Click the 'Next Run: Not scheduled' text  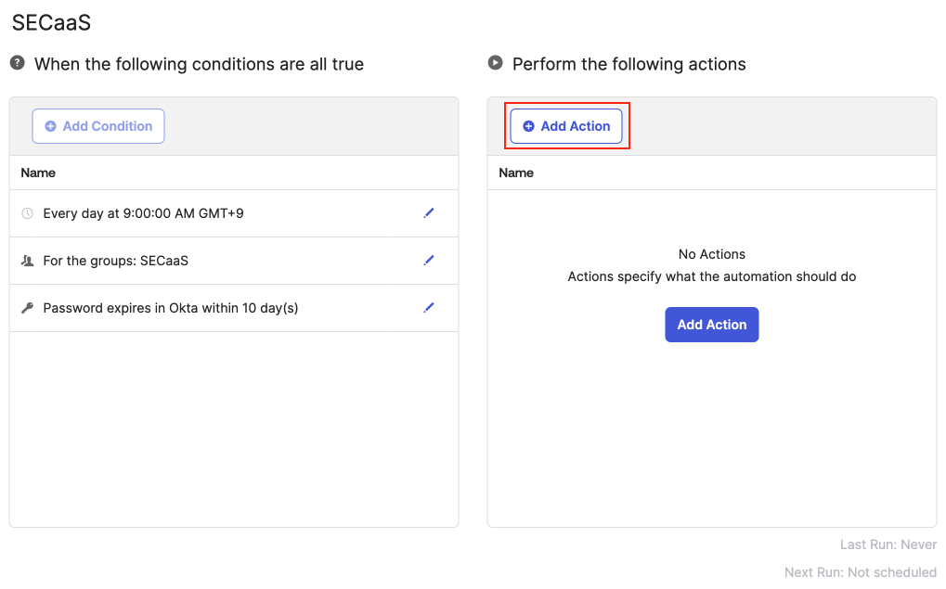[860, 572]
